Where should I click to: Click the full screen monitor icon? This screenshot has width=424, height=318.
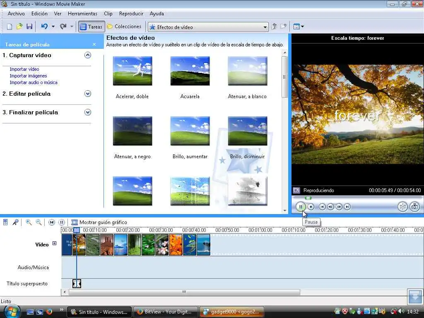[x=296, y=190]
